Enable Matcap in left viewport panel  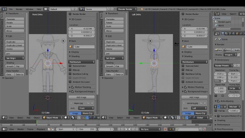pyautogui.click(x=70, y=70)
